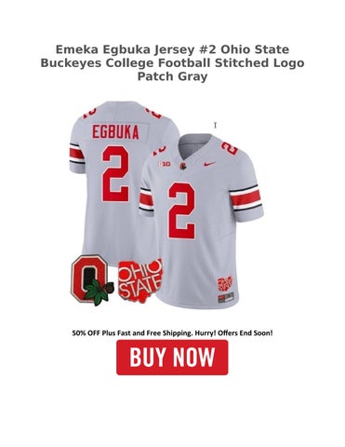Click the 'Buckeyes College Football Stitched Logo' title line
345x447 pixels.
(172, 62)
